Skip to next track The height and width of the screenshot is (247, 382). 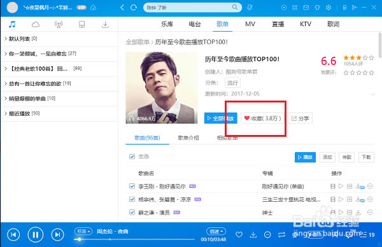click(57, 234)
